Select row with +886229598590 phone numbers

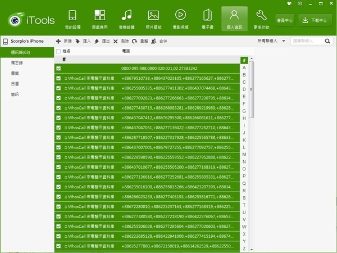147,157
